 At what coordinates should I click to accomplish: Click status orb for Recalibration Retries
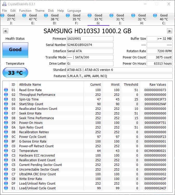click(6, 132)
